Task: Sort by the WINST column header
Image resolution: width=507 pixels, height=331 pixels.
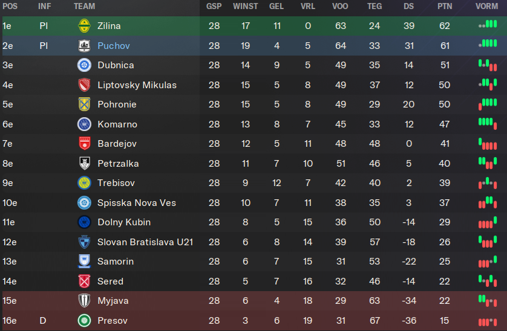Action: point(246,6)
